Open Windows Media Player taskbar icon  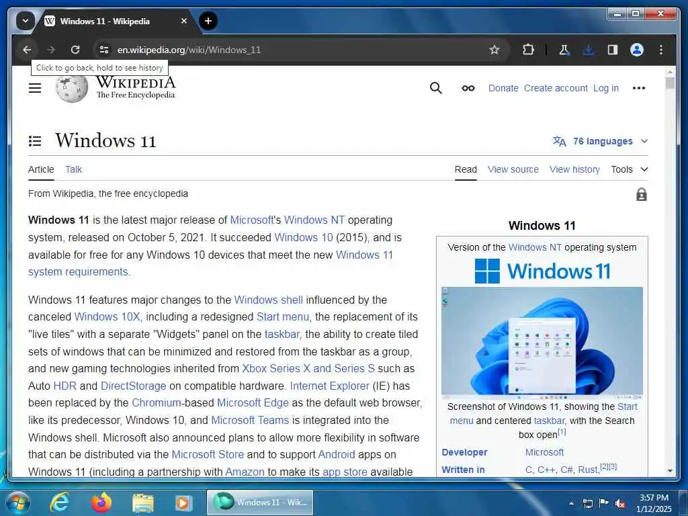pyautogui.click(x=183, y=503)
